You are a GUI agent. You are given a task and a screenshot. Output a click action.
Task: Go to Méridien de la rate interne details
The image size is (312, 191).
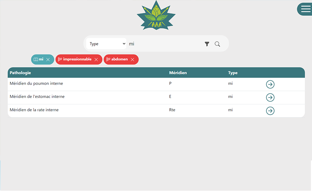pos(270,111)
